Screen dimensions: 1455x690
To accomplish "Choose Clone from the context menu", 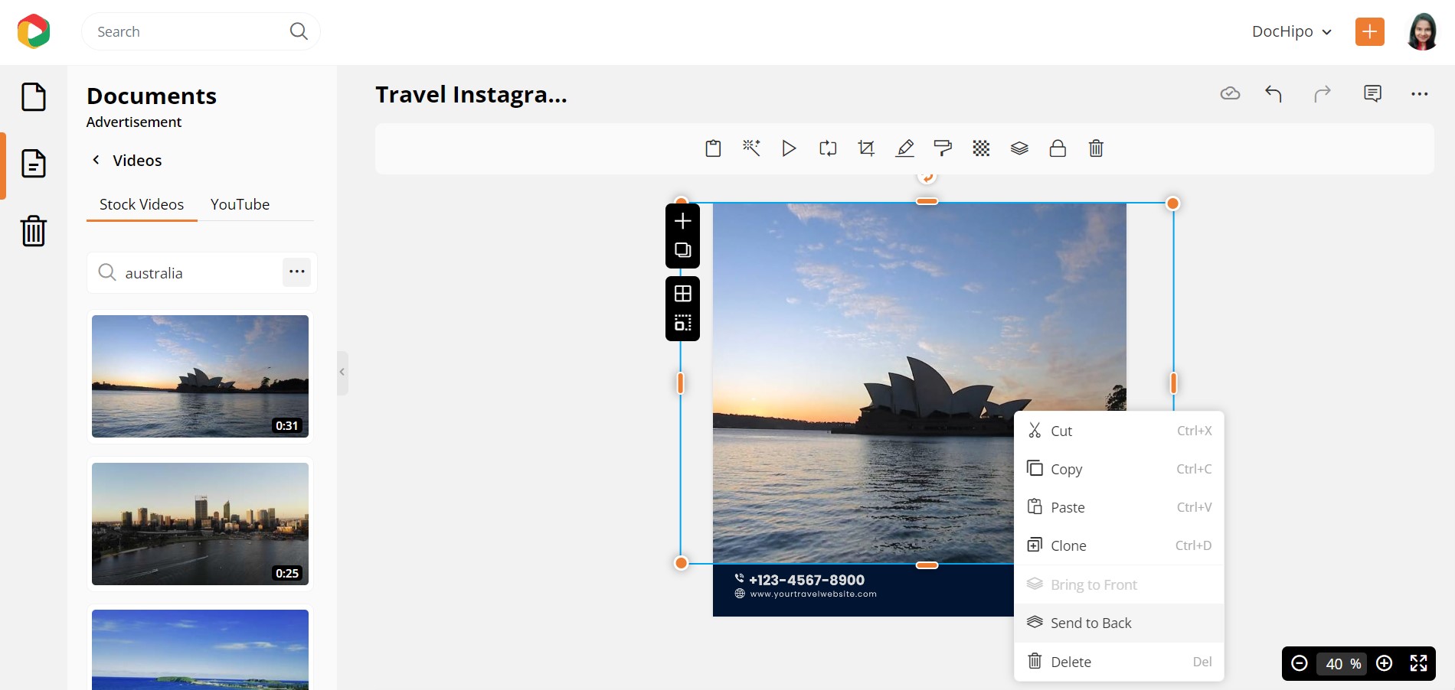I will [x=1119, y=545].
